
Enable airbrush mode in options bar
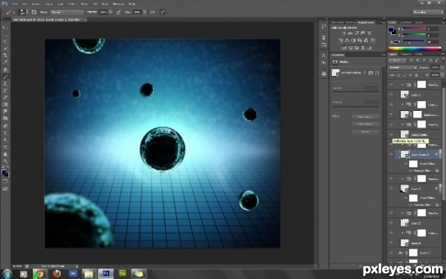coord(152,12)
